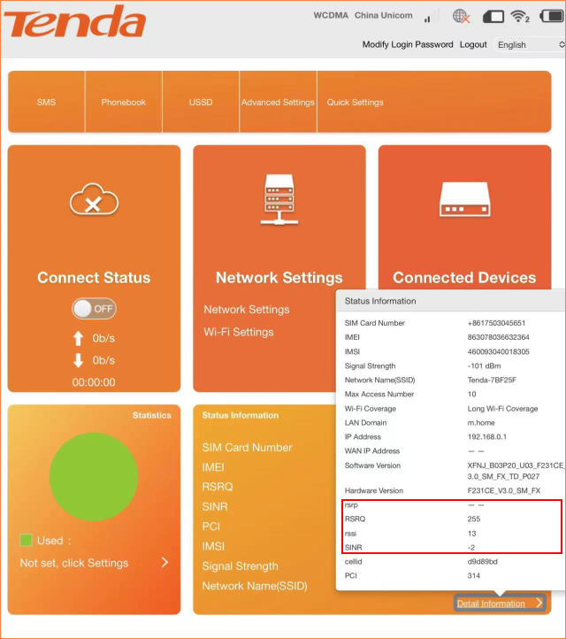Image resolution: width=566 pixels, height=639 pixels.
Task: Click the globe network disconnected icon
Action: [461, 17]
